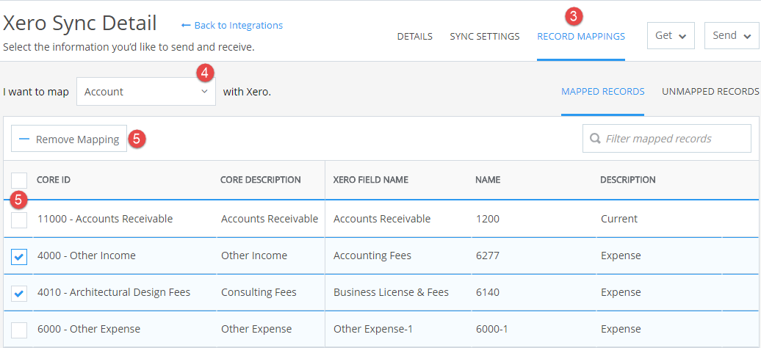Screen dimensions: 761x348
Task: Click the 6277 name cell
Action: click(x=488, y=255)
